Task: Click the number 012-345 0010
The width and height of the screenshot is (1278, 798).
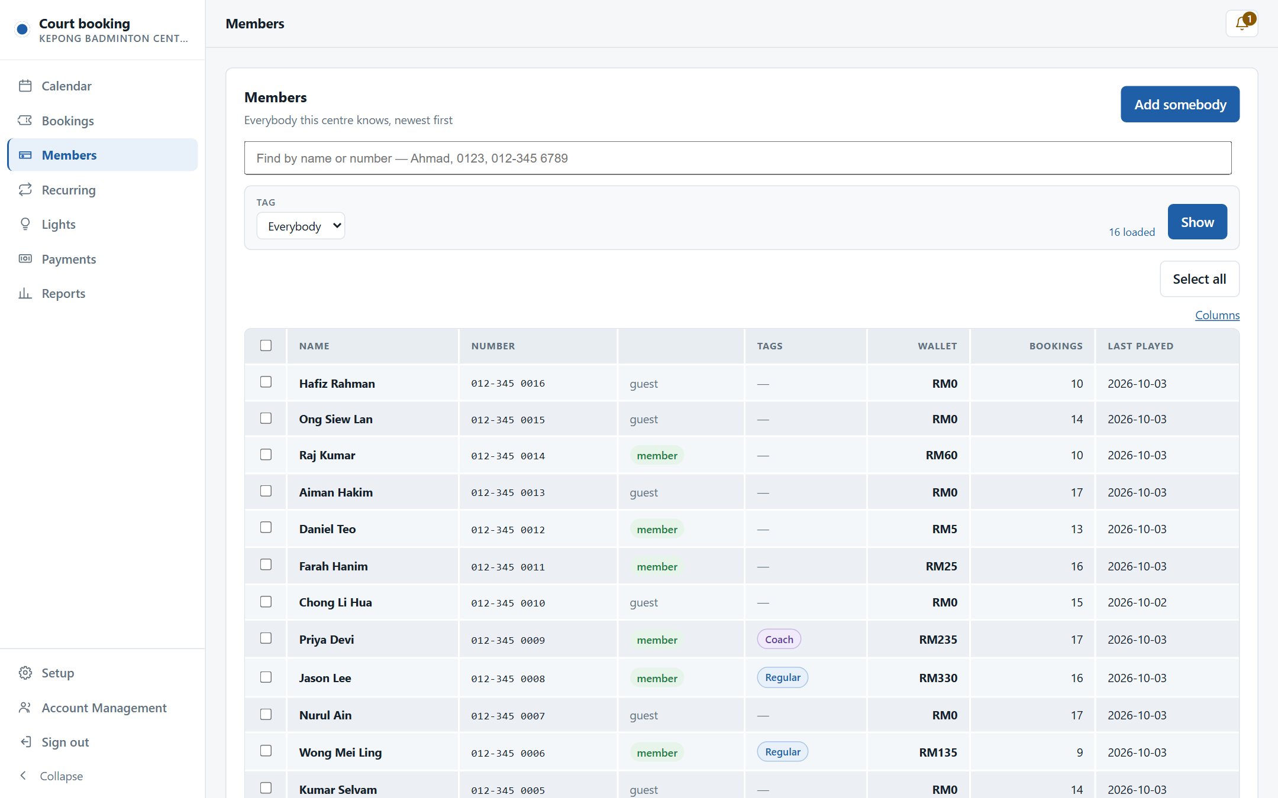Action: click(508, 603)
